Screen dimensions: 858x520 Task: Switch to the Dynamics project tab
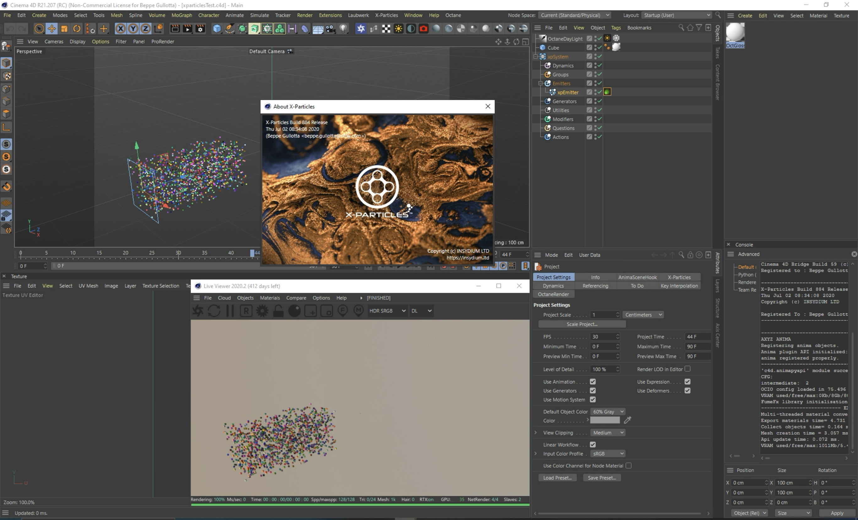coord(553,286)
